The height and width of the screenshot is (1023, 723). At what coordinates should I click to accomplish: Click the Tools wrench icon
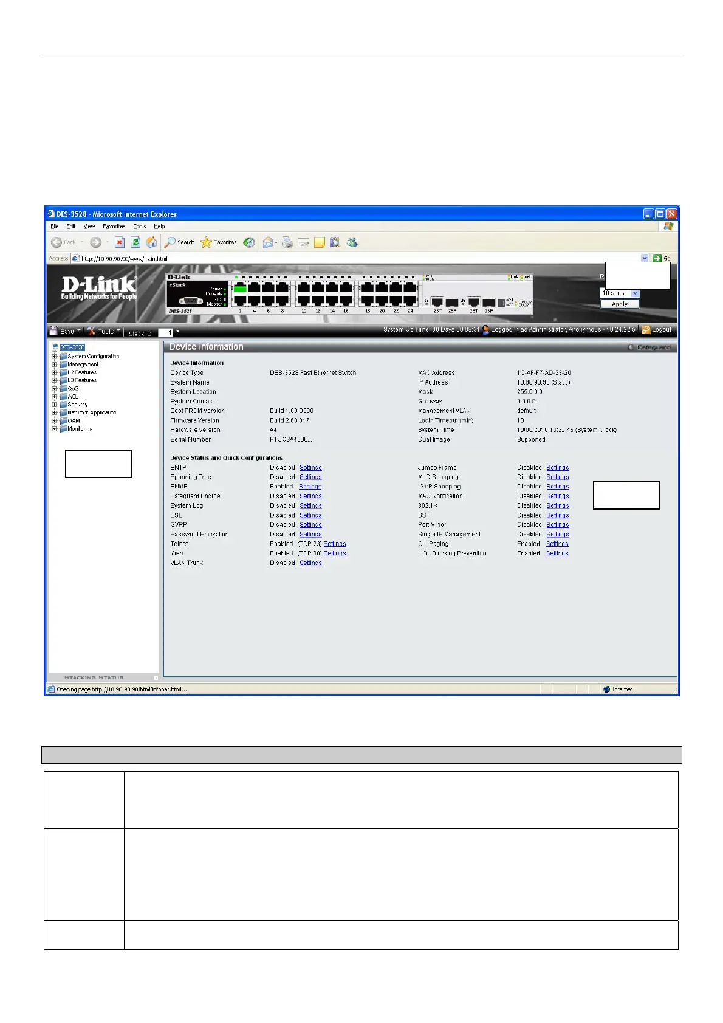point(92,330)
